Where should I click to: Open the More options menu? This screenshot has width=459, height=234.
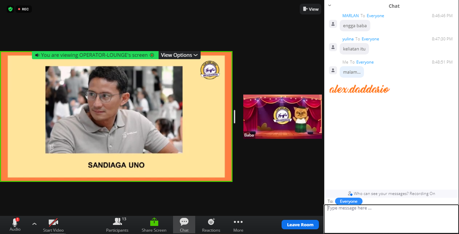tap(238, 225)
